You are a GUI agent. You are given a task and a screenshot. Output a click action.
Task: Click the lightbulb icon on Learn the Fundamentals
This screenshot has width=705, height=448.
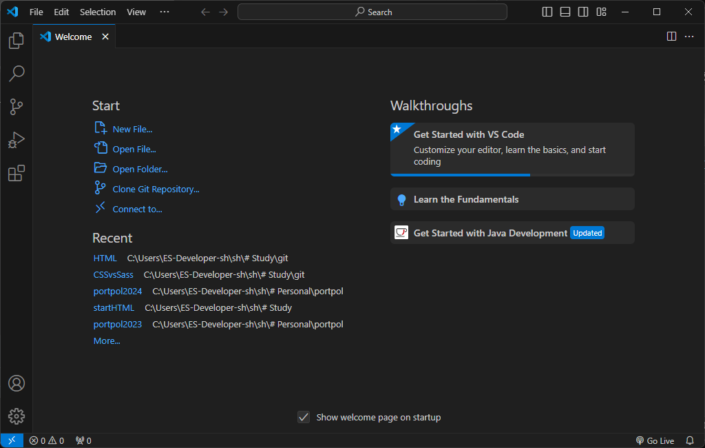(401, 199)
